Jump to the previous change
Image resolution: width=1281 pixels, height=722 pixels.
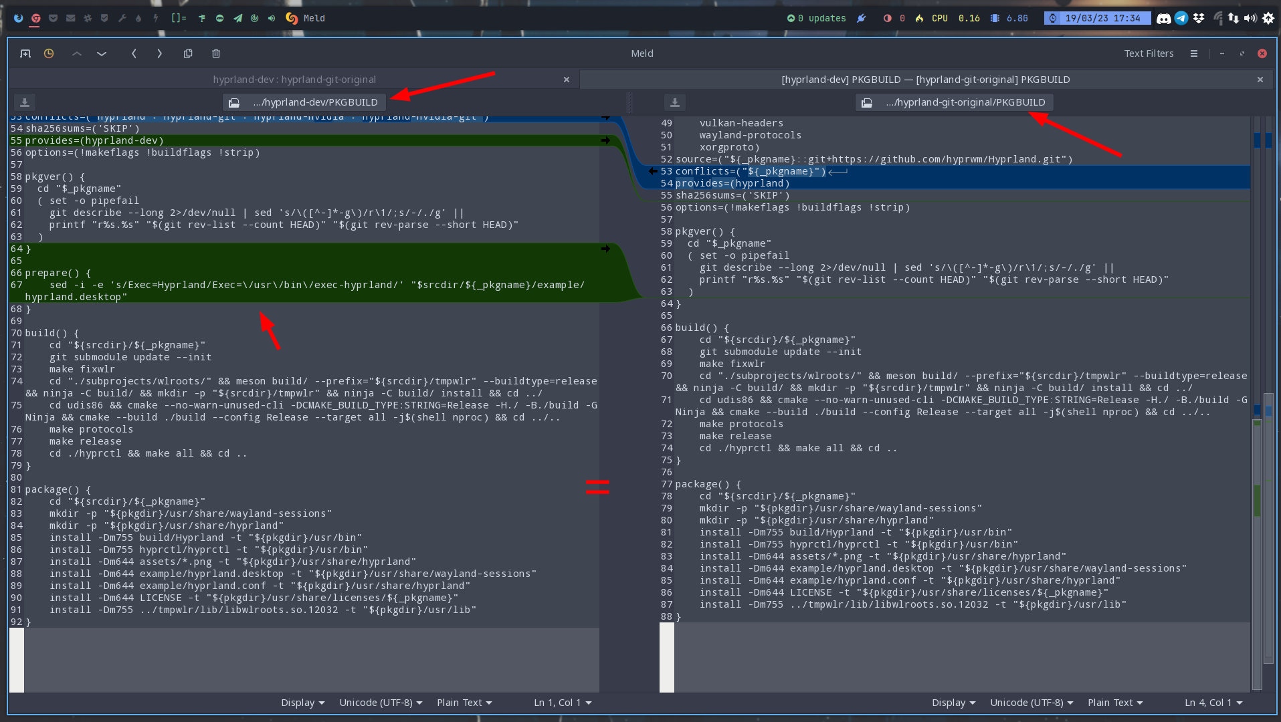click(76, 53)
